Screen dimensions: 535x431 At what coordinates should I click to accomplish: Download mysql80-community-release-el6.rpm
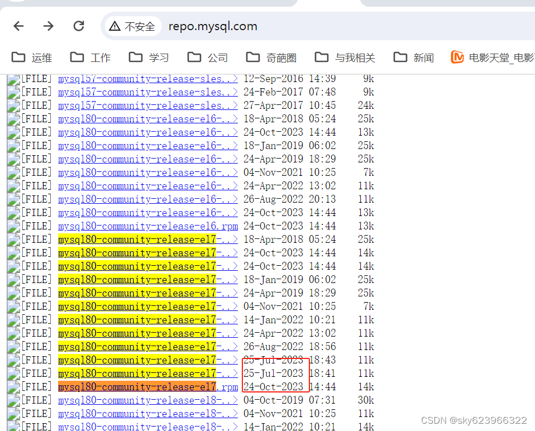[x=148, y=226]
